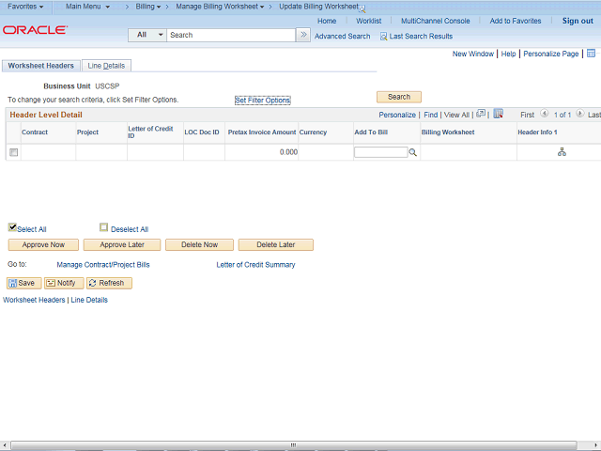Click View All link in grid header
Screen dimensions: 601x451
(x=456, y=115)
